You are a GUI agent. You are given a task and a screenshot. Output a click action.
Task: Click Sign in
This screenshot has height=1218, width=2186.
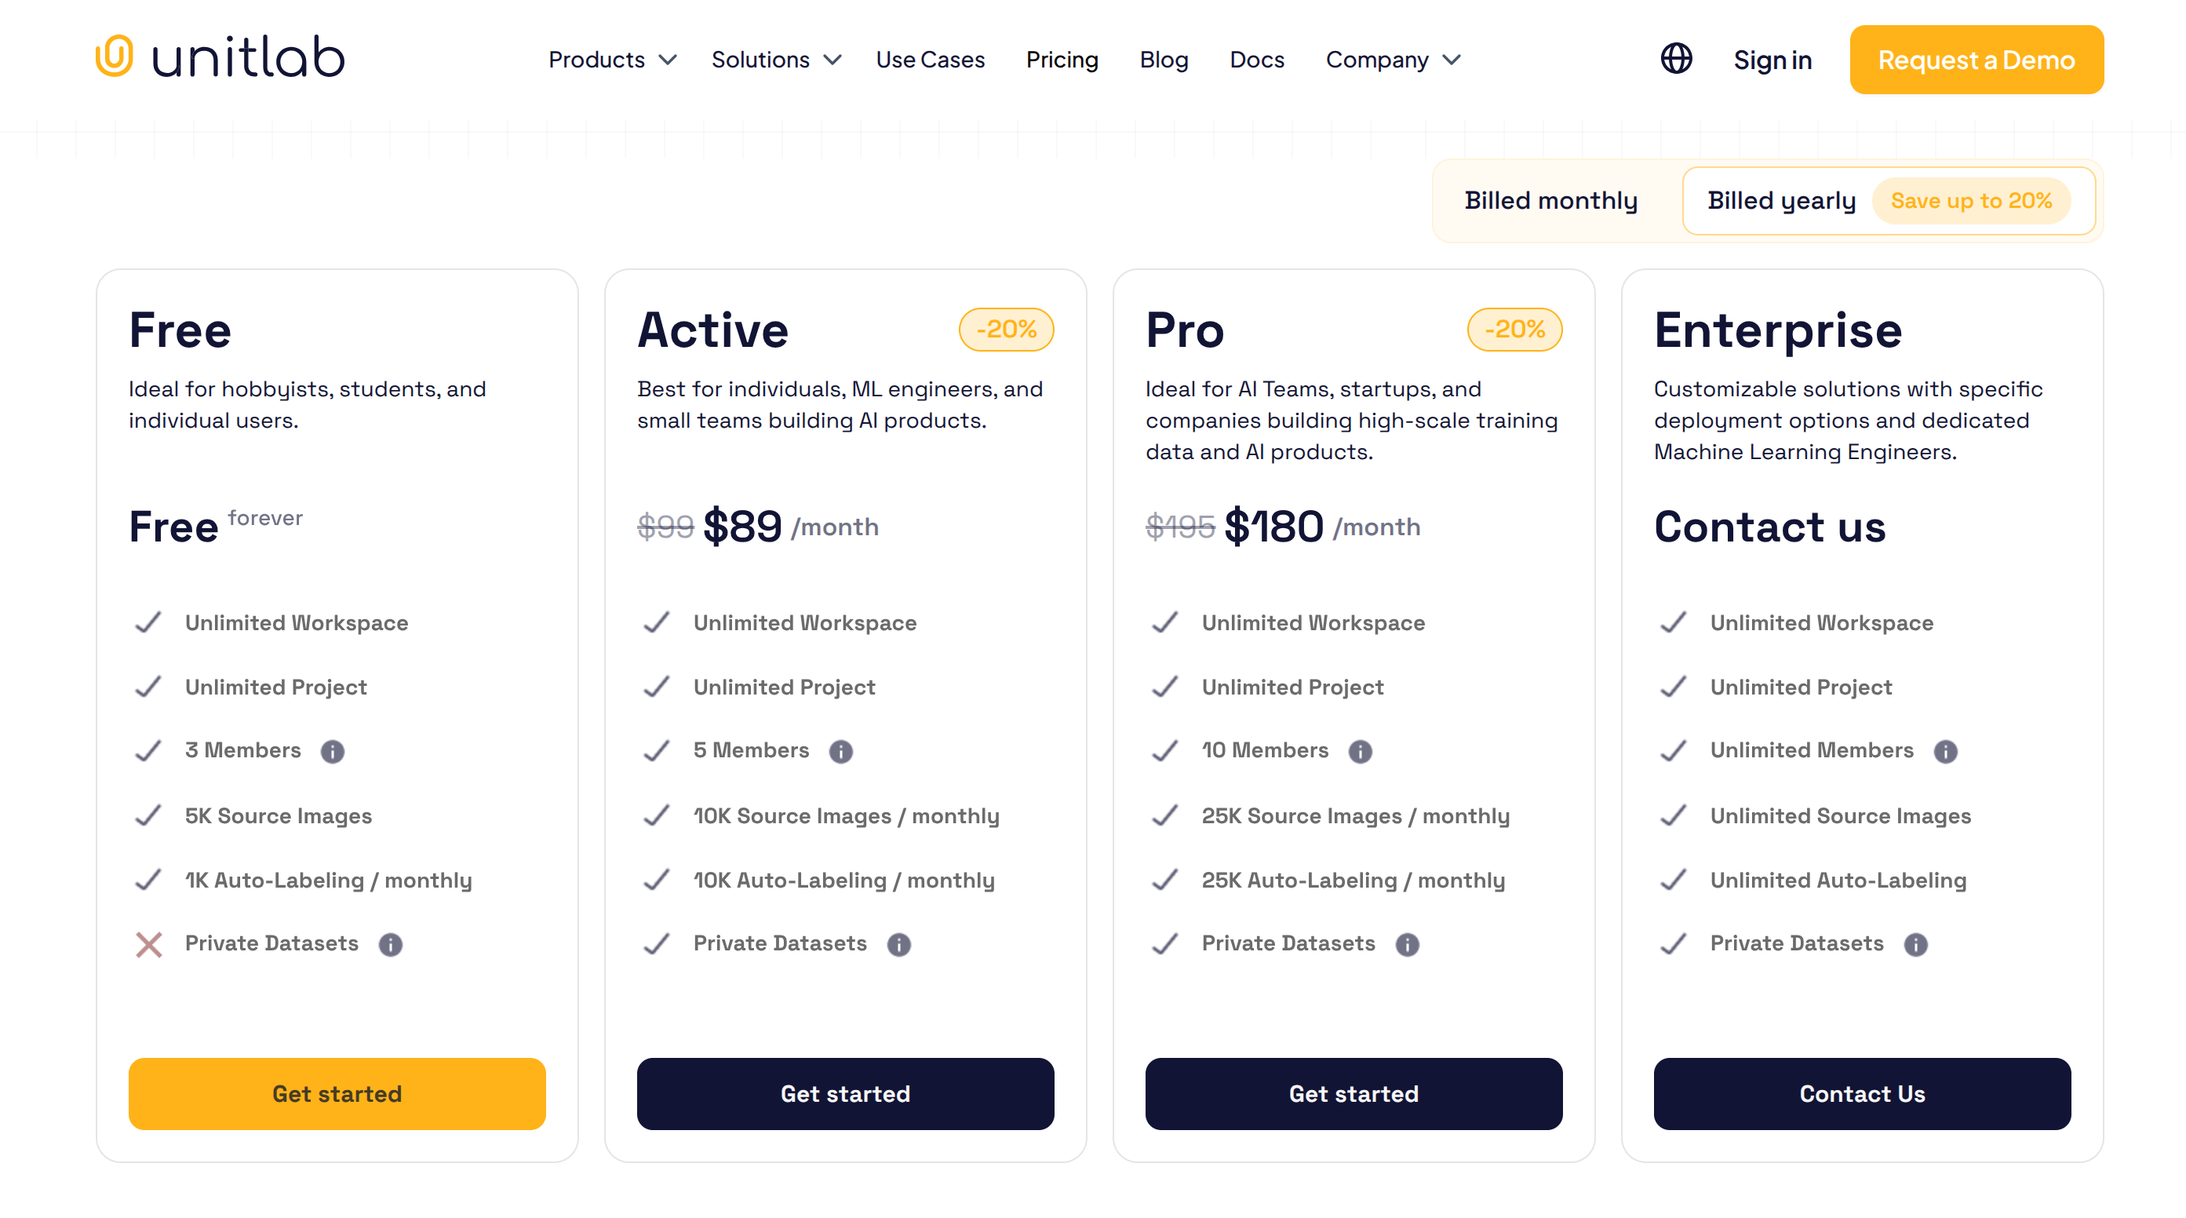coord(1772,60)
